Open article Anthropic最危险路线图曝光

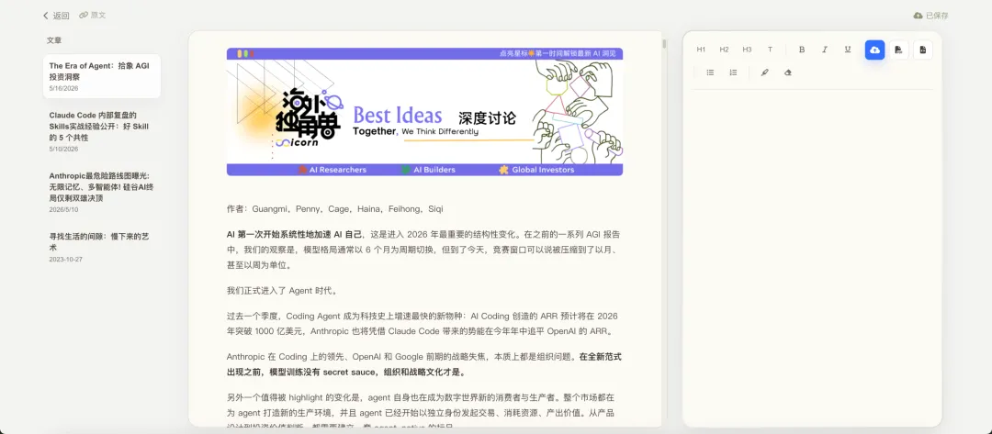tap(102, 192)
